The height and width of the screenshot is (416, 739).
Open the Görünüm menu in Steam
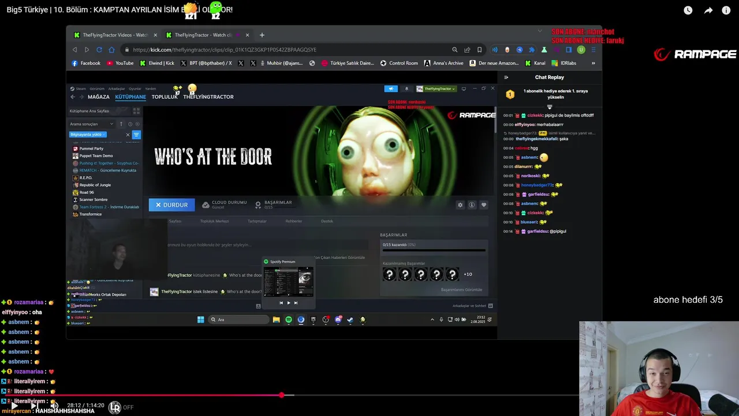(97, 89)
